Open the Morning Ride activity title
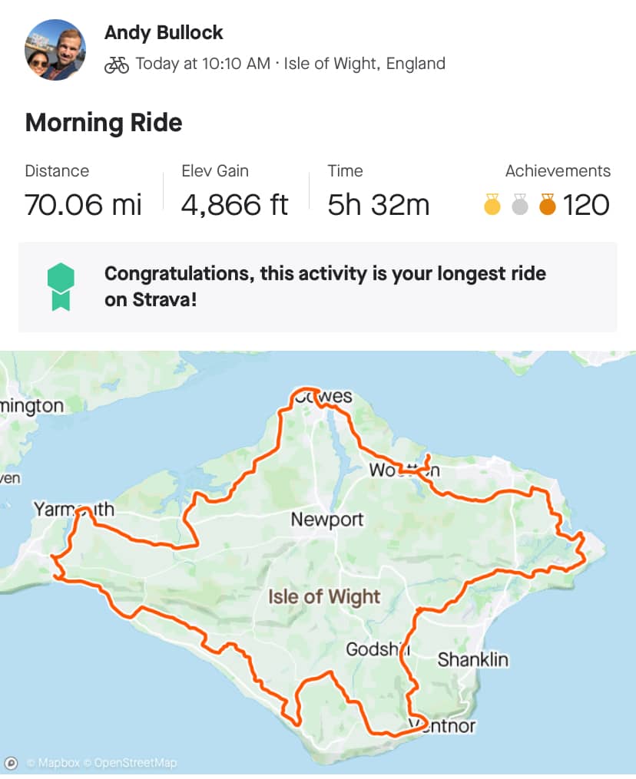The width and height of the screenshot is (636, 779). click(x=104, y=122)
